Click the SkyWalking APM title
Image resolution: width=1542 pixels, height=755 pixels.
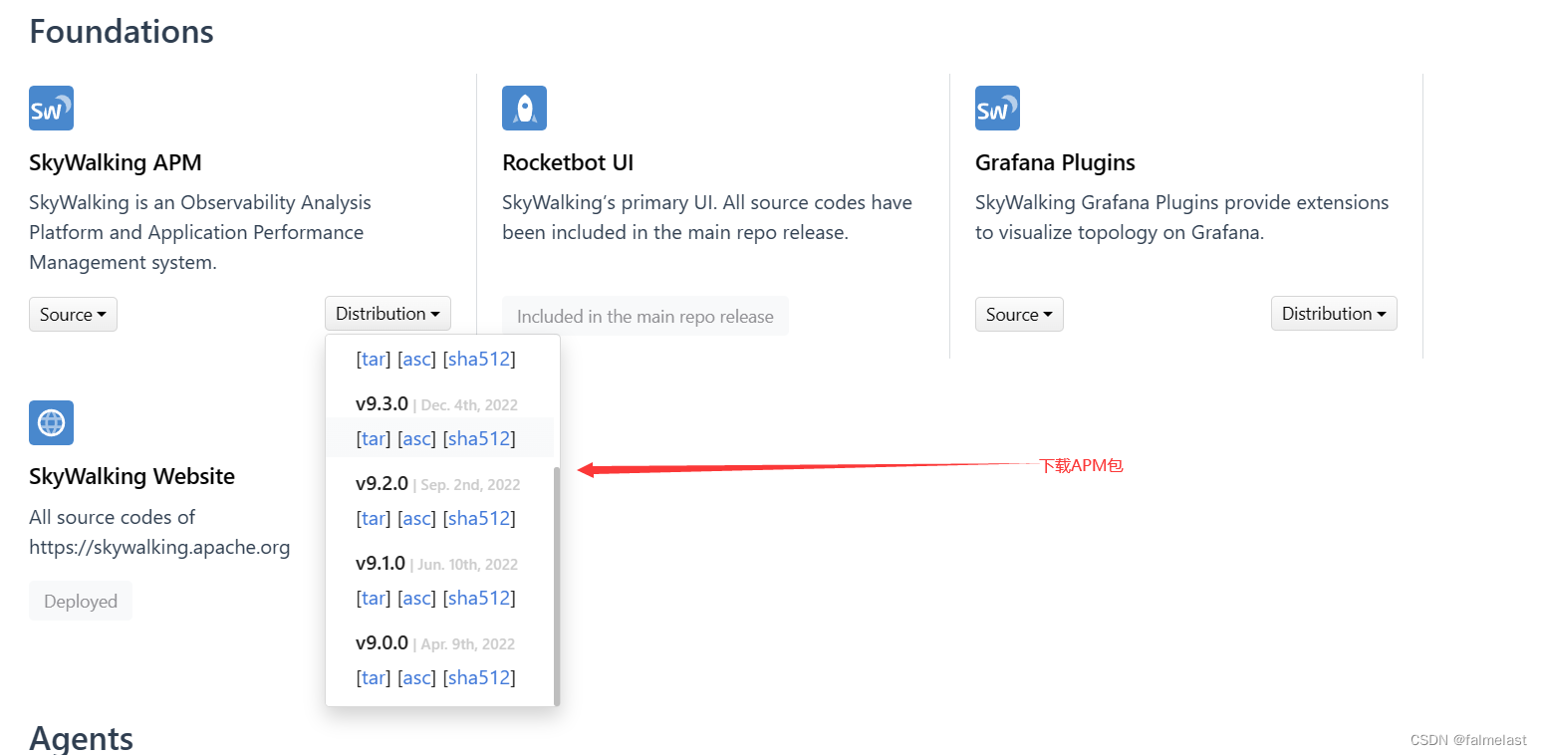pyautogui.click(x=116, y=162)
